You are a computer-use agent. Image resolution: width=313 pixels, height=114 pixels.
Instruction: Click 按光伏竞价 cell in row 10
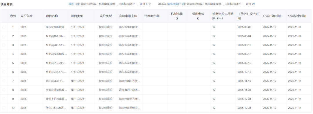click(x=105, y=108)
